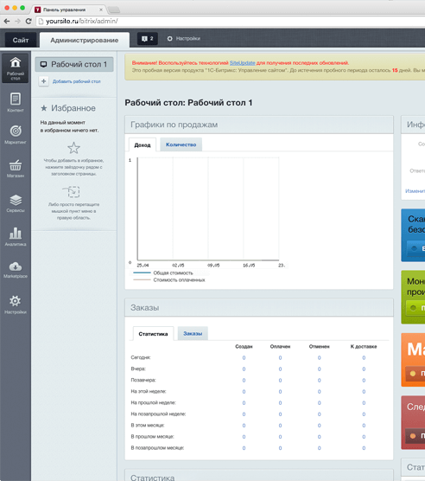Open the Сервисы sidebar section

[x=16, y=203]
